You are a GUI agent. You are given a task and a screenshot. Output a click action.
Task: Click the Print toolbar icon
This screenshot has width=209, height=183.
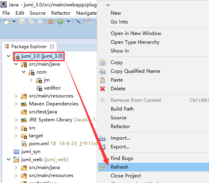point(40,21)
